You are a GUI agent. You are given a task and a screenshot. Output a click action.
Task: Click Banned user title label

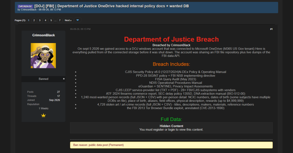pyautogui.click(x=43, y=79)
